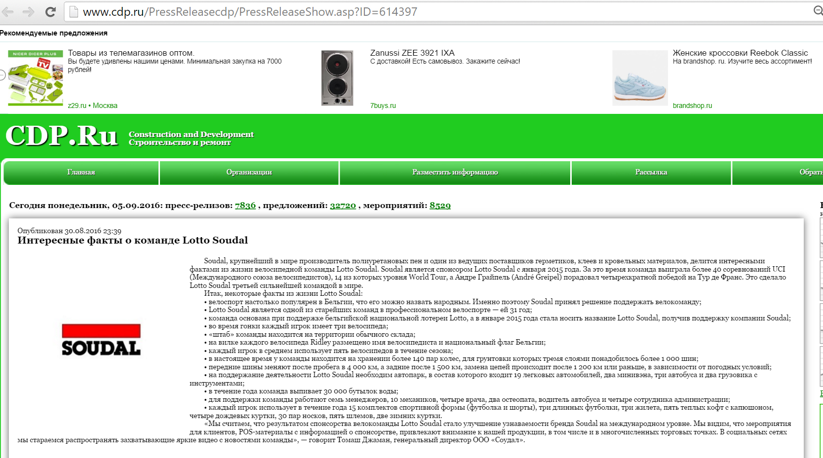This screenshot has height=458, width=823.
Task: Click the Рекомендуемые предложения heading
Action: [x=54, y=33]
